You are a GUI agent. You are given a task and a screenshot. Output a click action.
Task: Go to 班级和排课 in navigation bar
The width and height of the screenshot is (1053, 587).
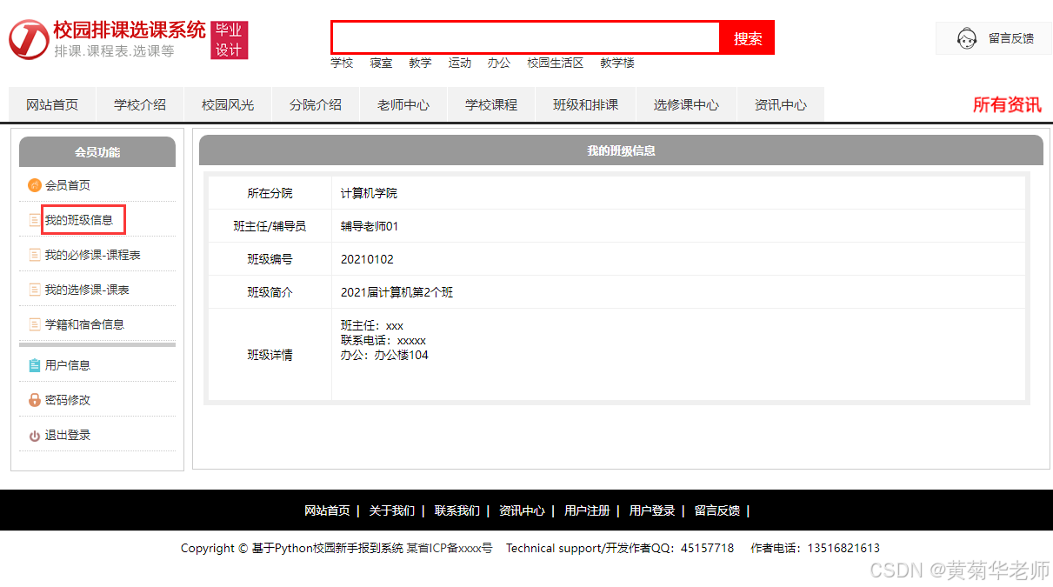point(585,105)
